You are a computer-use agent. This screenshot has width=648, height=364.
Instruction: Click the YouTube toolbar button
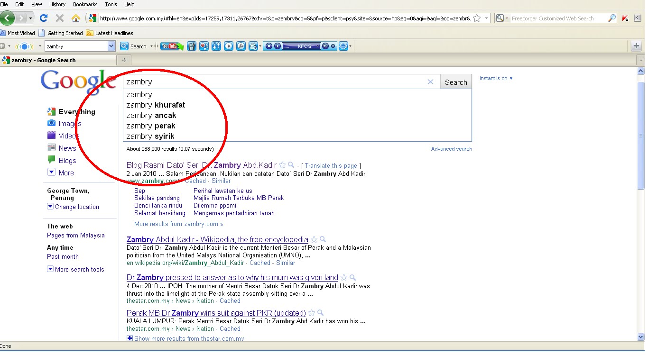(x=172, y=46)
